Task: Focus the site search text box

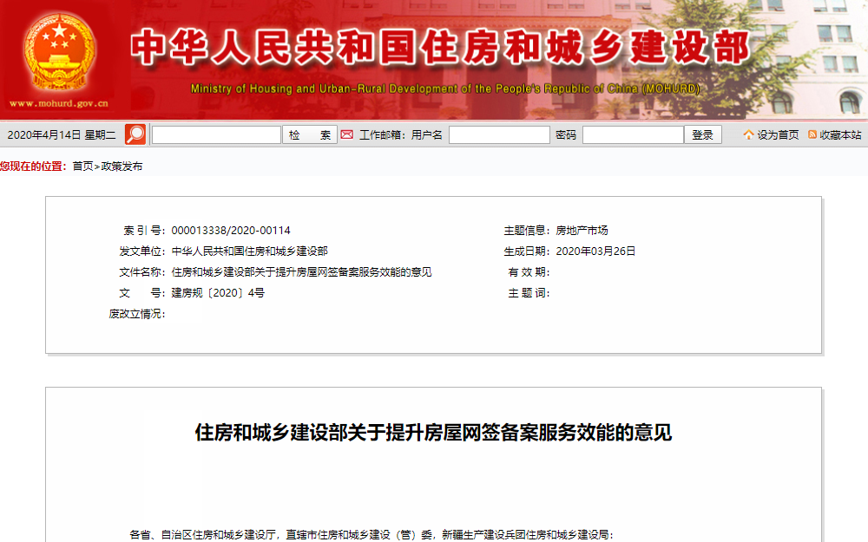Action: point(216,135)
